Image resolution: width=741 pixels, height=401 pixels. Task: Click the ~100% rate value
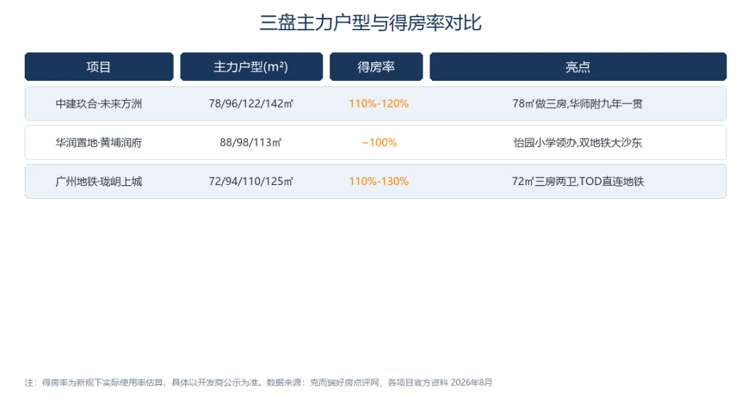[379, 143]
